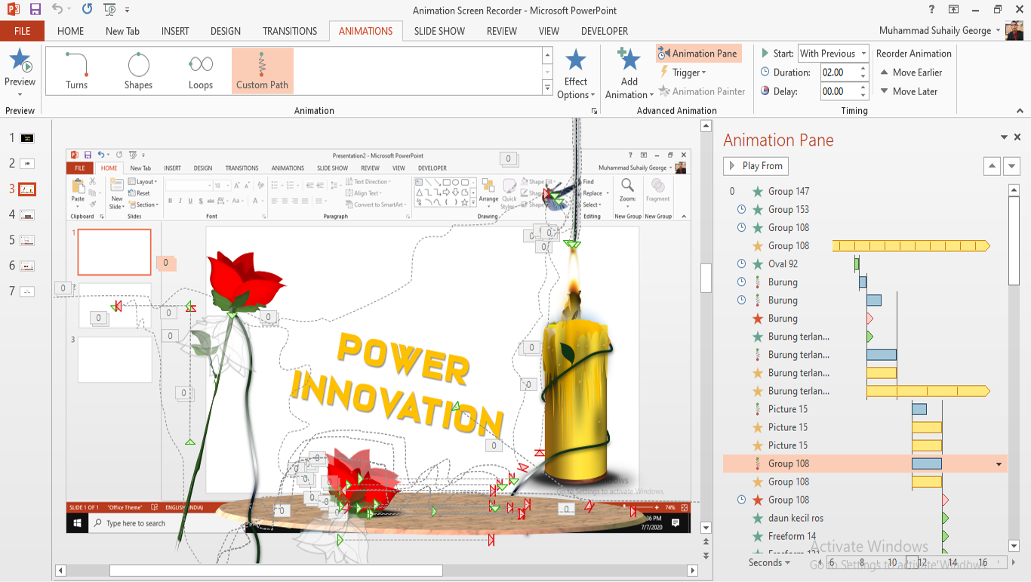Open the Seconds dropdown below the Animation Pane
1031x582 pixels.
point(769,562)
